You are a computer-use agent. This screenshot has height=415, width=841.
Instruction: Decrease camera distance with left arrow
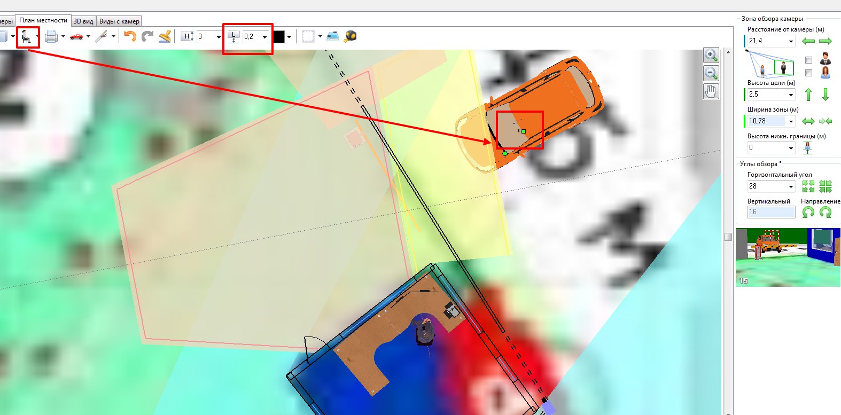(808, 41)
